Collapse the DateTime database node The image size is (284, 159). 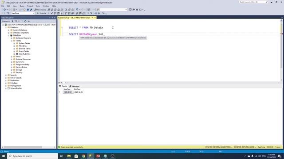tap(8, 35)
